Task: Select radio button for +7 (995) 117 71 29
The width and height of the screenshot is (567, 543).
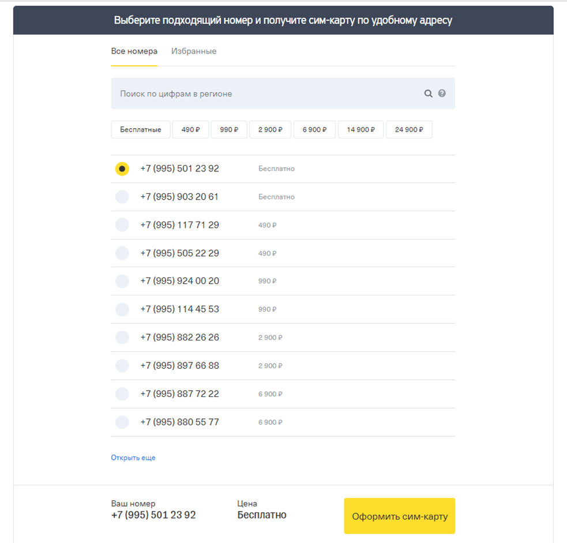Action: (x=122, y=225)
